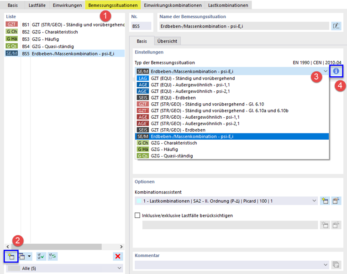This screenshot has width=347, height=274.
Task: Select BS1 GZT (STR/GEO) in the list
Action: click(x=65, y=25)
